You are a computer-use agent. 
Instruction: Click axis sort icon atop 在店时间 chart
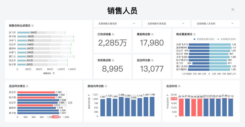tap(168, 95)
